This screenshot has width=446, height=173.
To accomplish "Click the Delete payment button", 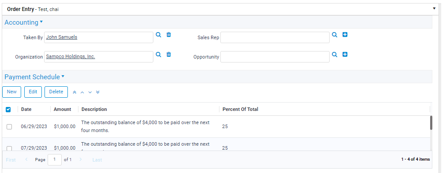I will pyautogui.click(x=56, y=92).
